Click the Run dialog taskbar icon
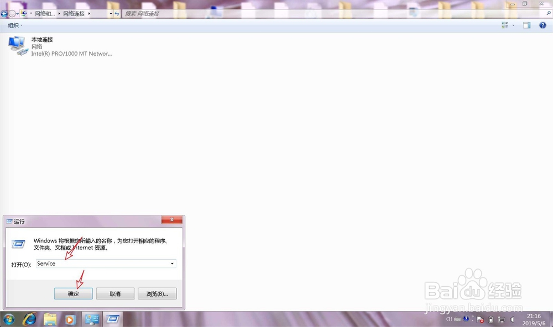The height and width of the screenshot is (327, 553). pos(113,319)
